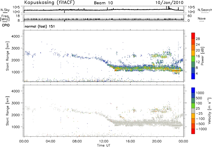Image resolution: width=212 pixels, height=147 pixels.
Task: Click the "12:00" time axis label
Action: [x=104, y=141]
